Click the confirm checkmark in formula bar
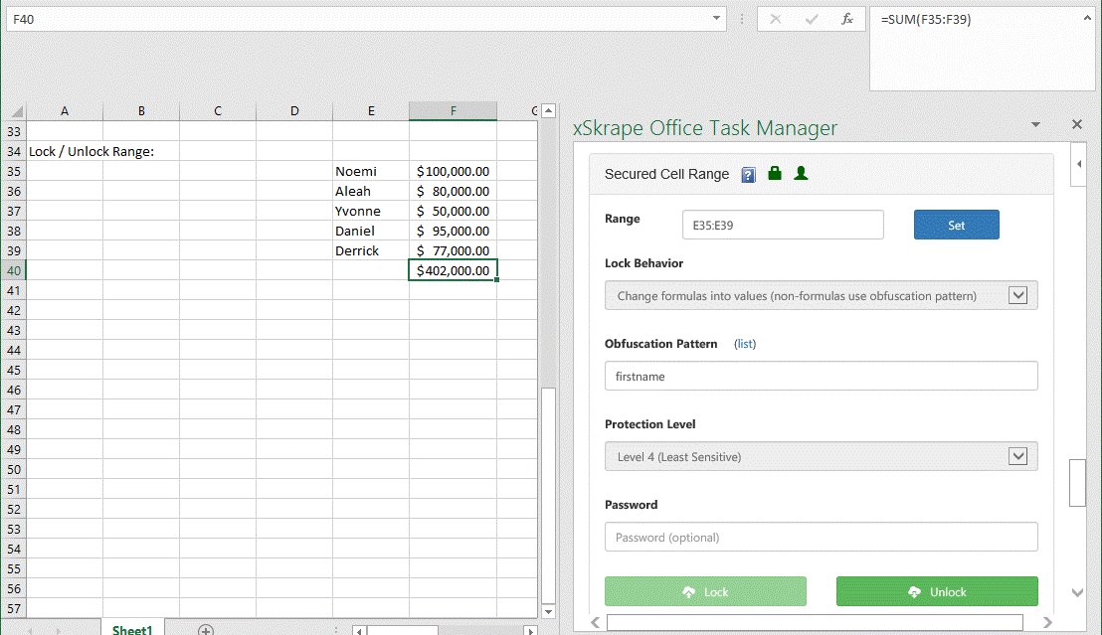Image resolution: width=1102 pixels, height=635 pixels. (x=811, y=19)
